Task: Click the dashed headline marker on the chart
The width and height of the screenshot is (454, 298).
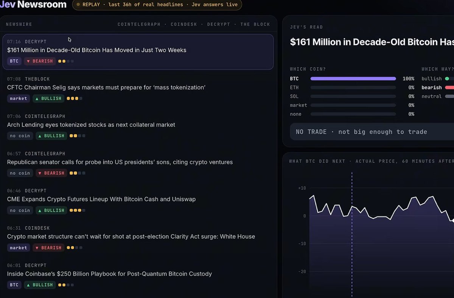Action: click(352, 234)
